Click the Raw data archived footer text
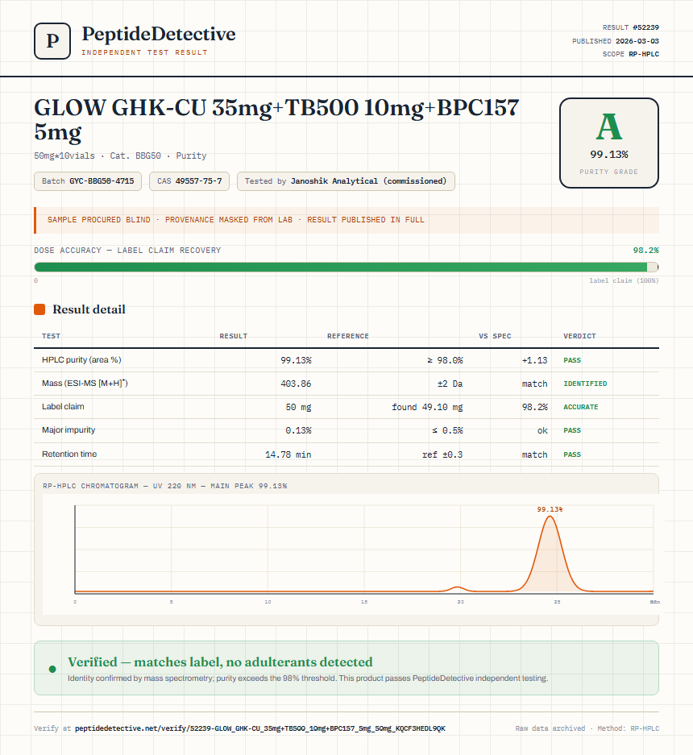Viewport: 693px width, 755px height. [x=550, y=728]
